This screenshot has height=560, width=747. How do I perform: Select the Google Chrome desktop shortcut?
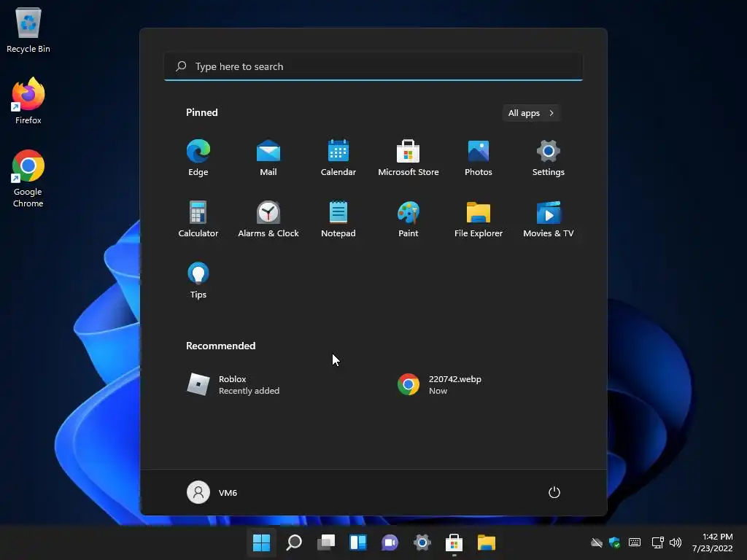click(28, 179)
